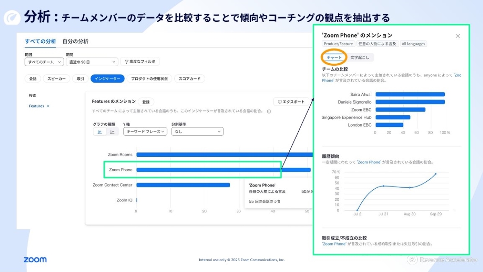Click the Saira Atwal bar in the team comparison
The width and height of the screenshot is (483, 272).
pos(410,94)
